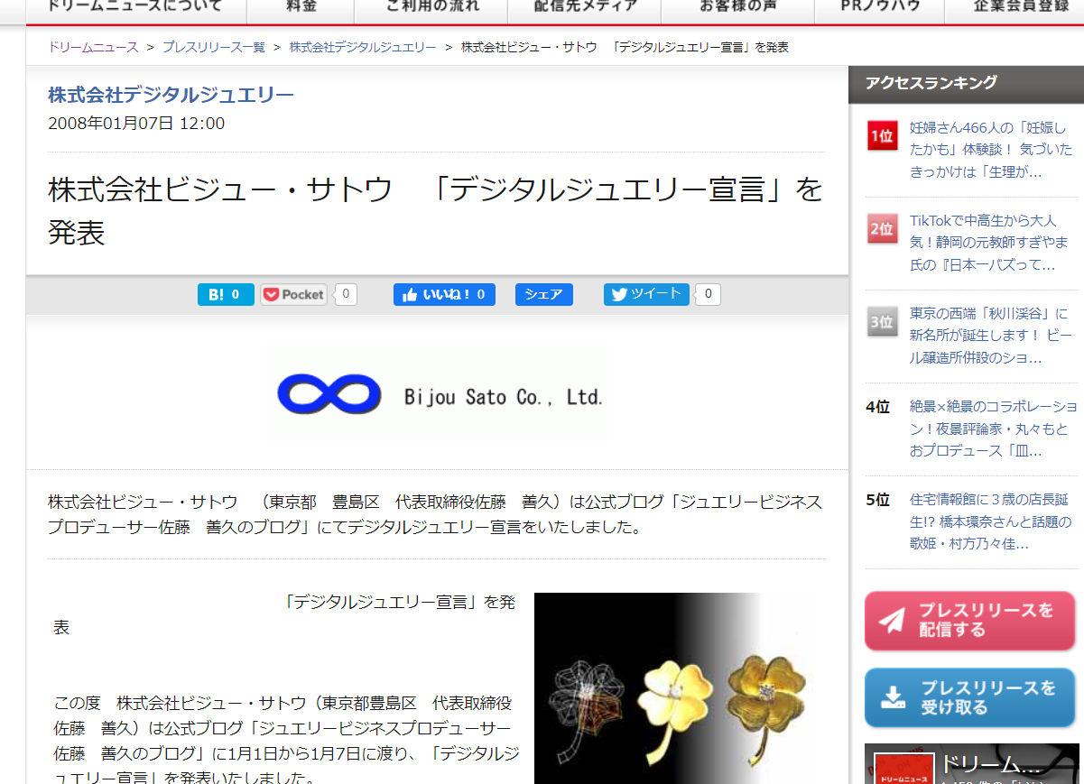
Task: Open お客様の声 navigation item
Action: pos(737,7)
